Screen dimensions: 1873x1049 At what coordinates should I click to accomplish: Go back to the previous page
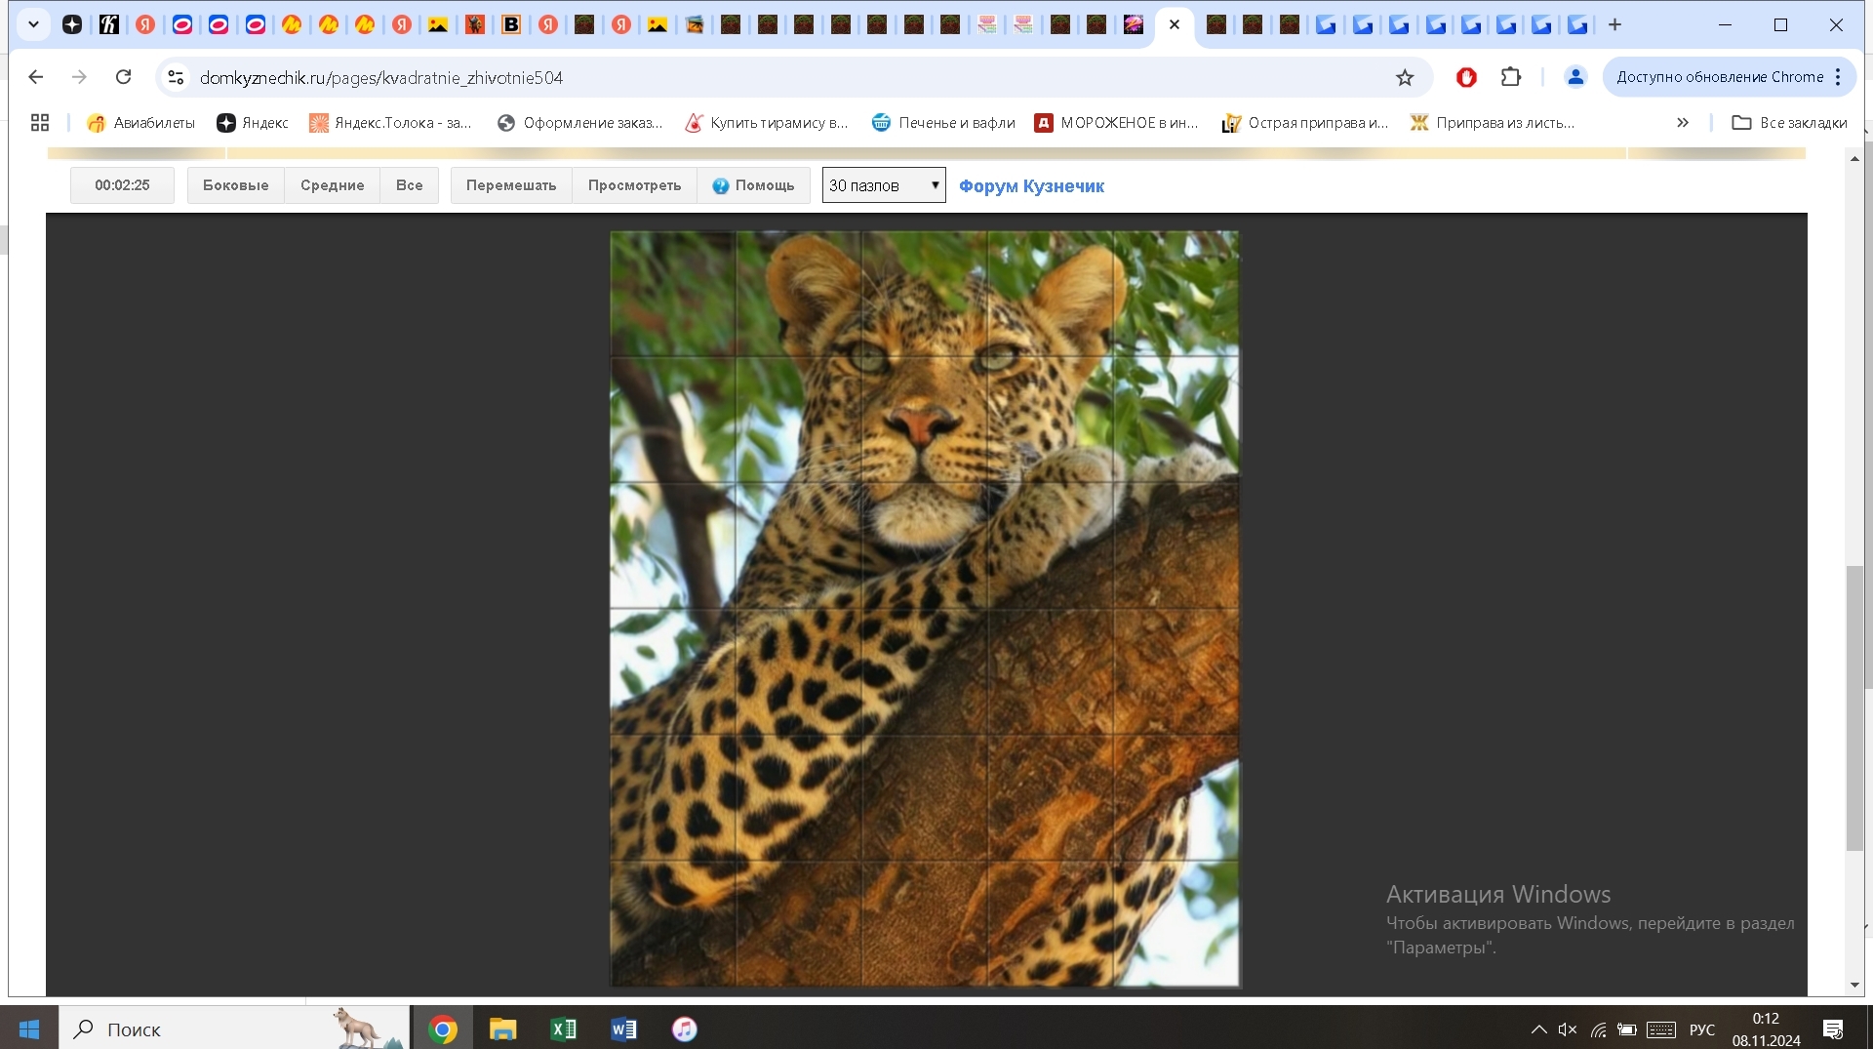(x=36, y=77)
